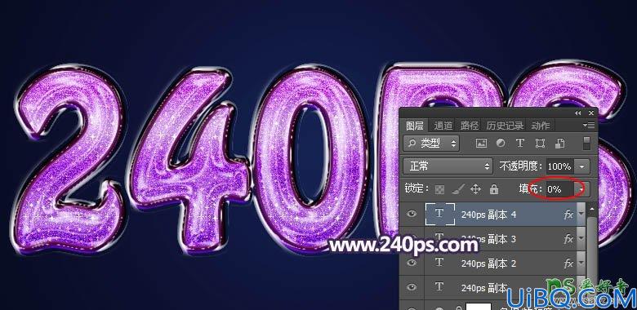Image resolution: width=637 pixels, height=310 pixels.
Task: Switch to the 通道 tab
Action: click(x=443, y=126)
